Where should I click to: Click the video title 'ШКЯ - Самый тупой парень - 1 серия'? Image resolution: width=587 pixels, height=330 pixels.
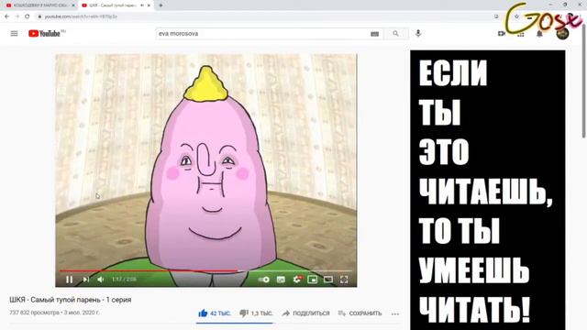click(x=71, y=300)
